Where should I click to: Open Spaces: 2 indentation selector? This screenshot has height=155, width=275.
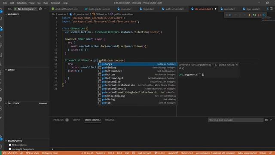pyautogui.click(x=101, y=153)
